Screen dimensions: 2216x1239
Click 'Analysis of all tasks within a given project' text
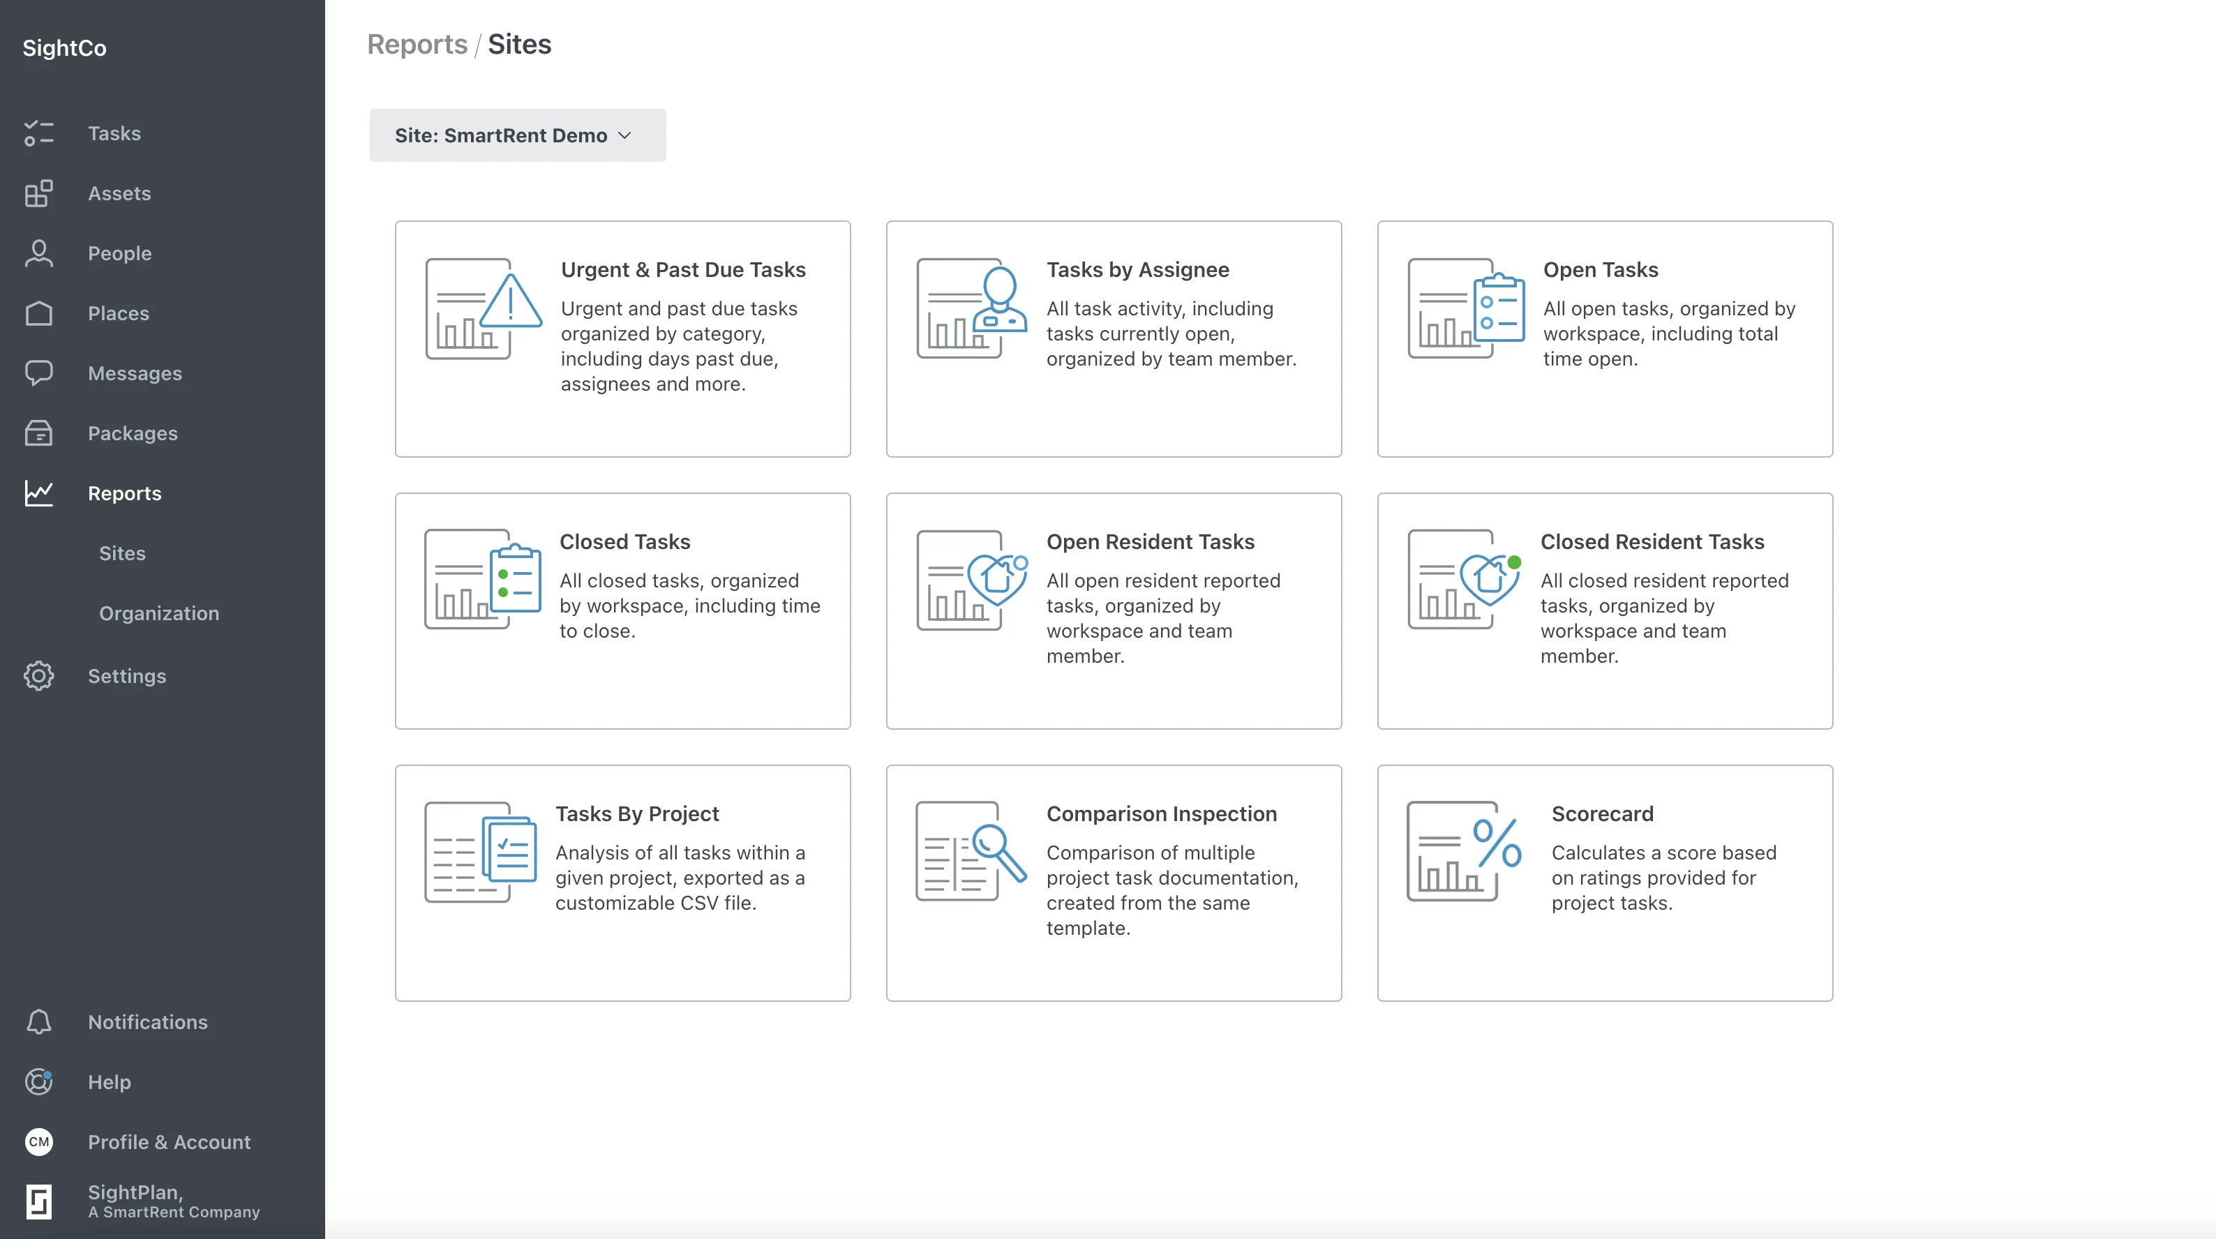[x=680, y=878]
